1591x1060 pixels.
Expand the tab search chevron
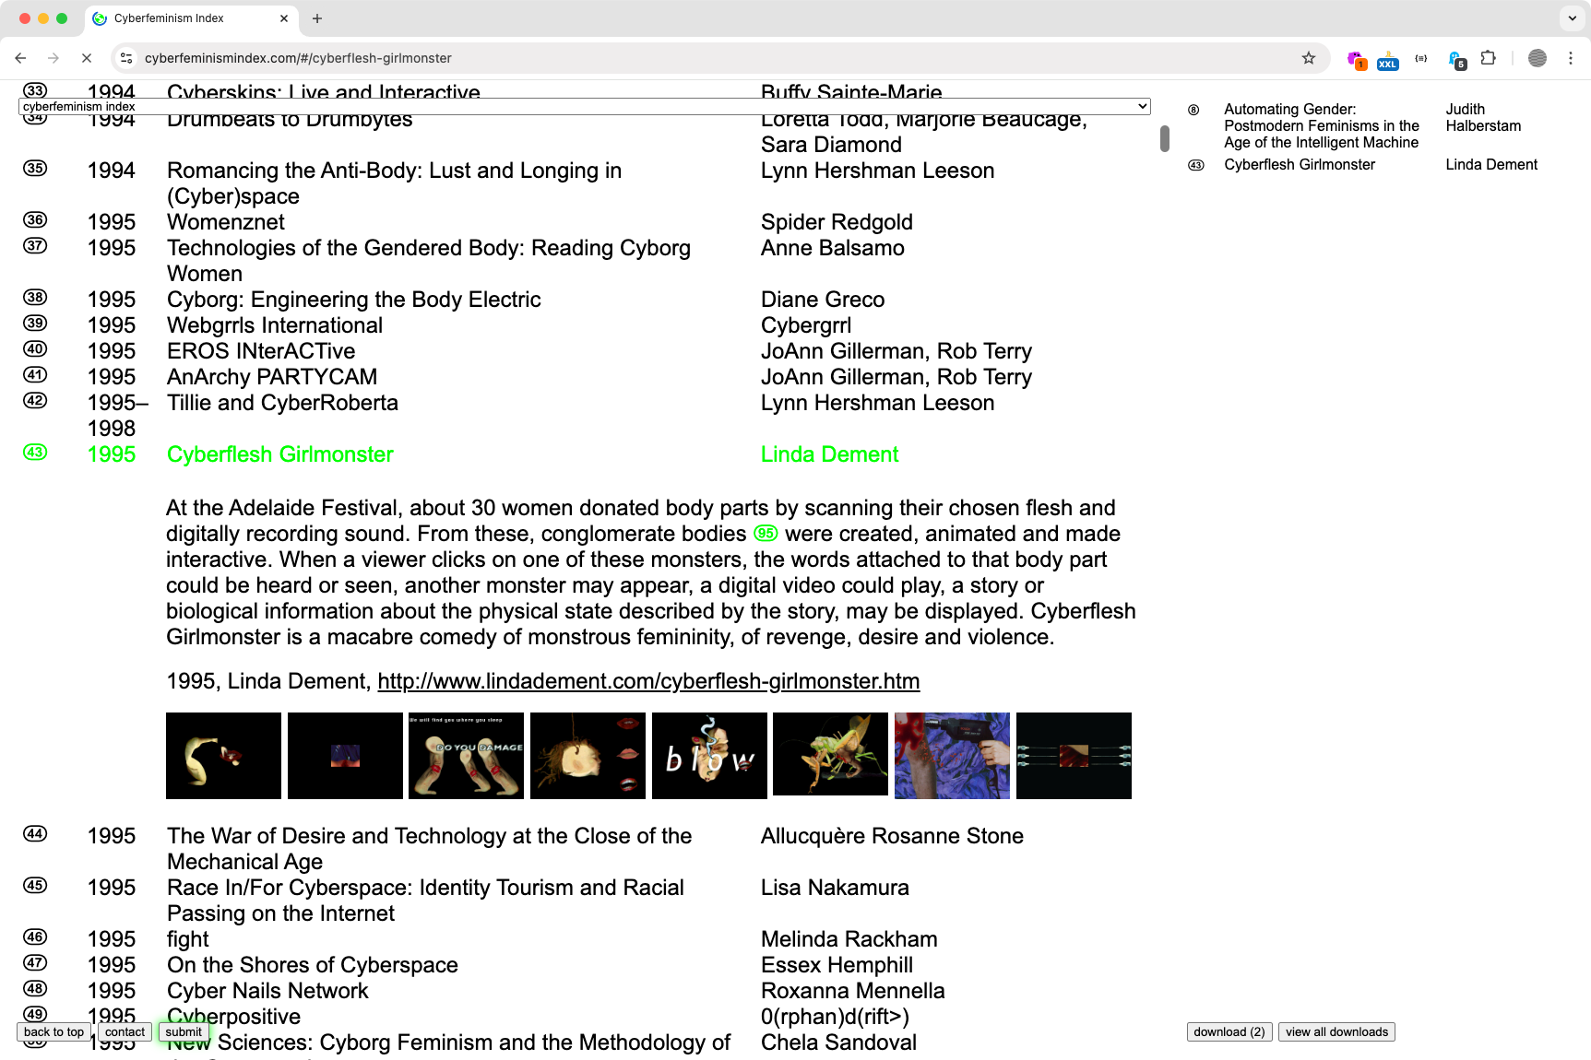[1572, 18]
